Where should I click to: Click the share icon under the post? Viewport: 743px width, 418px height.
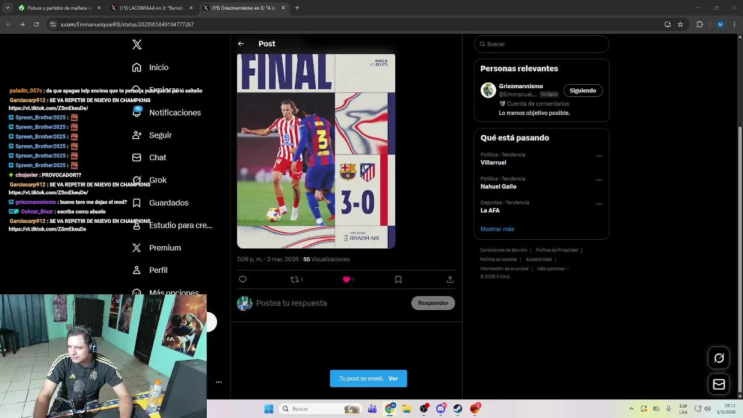click(x=450, y=279)
